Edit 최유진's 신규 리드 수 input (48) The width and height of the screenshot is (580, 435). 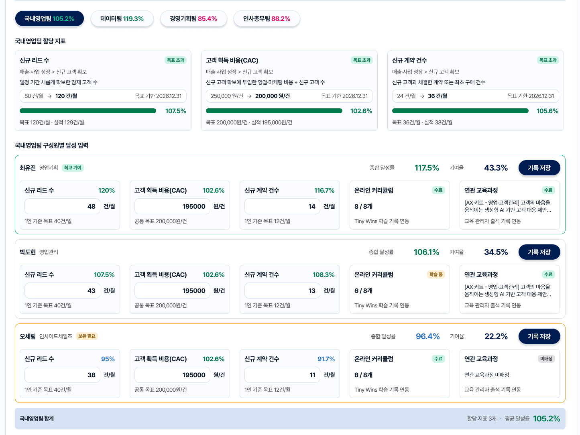(62, 206)
